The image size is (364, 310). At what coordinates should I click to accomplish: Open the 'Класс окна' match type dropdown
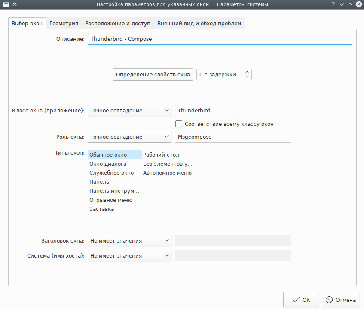coord(129,111)
